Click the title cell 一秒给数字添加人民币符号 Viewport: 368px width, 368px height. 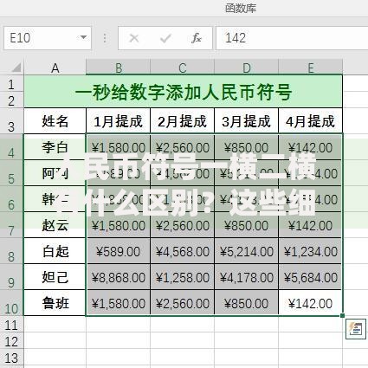pyautogui.click(x=184, y=92)
